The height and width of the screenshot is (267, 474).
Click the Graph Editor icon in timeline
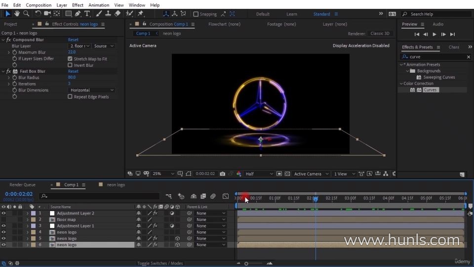(226, 196)
